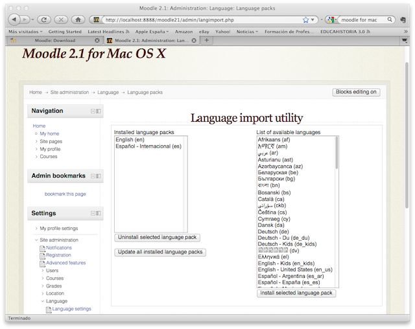Reload the page with the refresh button
415x329 pixels.
[x=44, y=20]
